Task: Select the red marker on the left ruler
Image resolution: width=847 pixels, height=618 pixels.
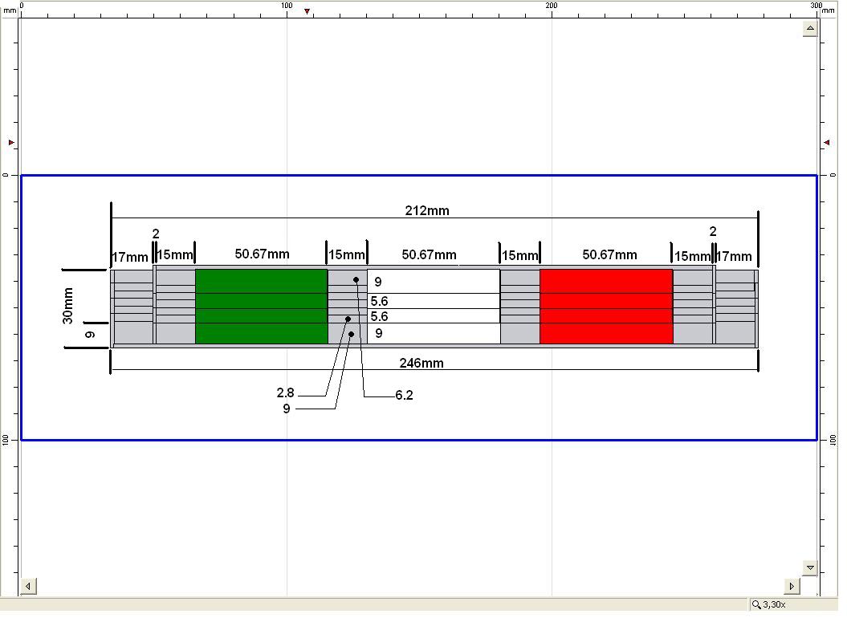Action: click(x=11, y=143)
